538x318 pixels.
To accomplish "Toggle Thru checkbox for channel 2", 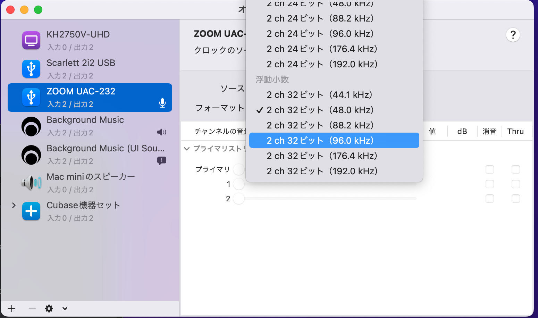I will 516,199.
